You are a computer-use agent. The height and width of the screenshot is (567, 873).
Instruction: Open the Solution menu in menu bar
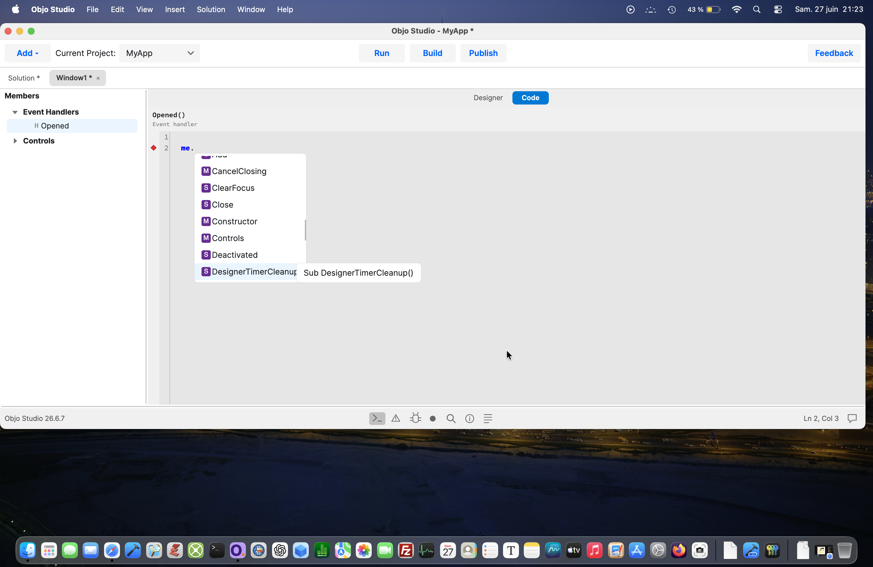(x=210, y=10)
